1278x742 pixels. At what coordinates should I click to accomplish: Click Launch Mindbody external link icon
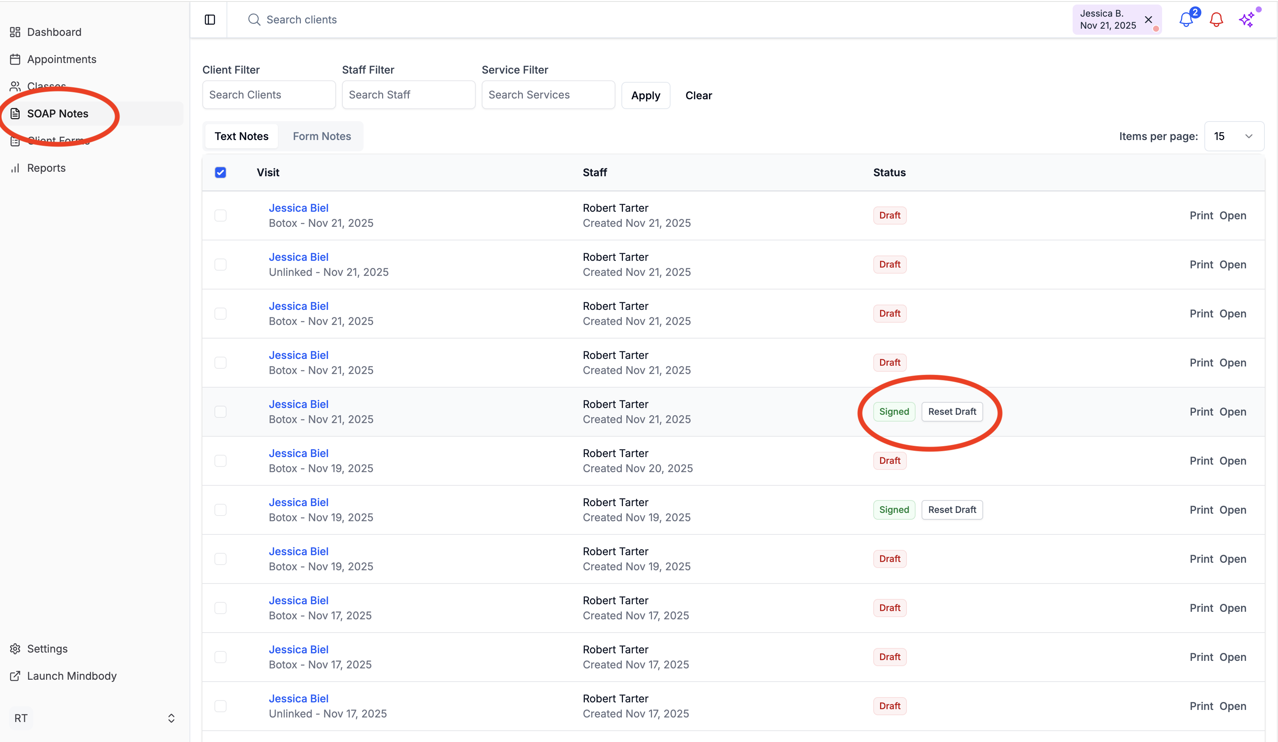pyautogui.click(x=15, y=676)
